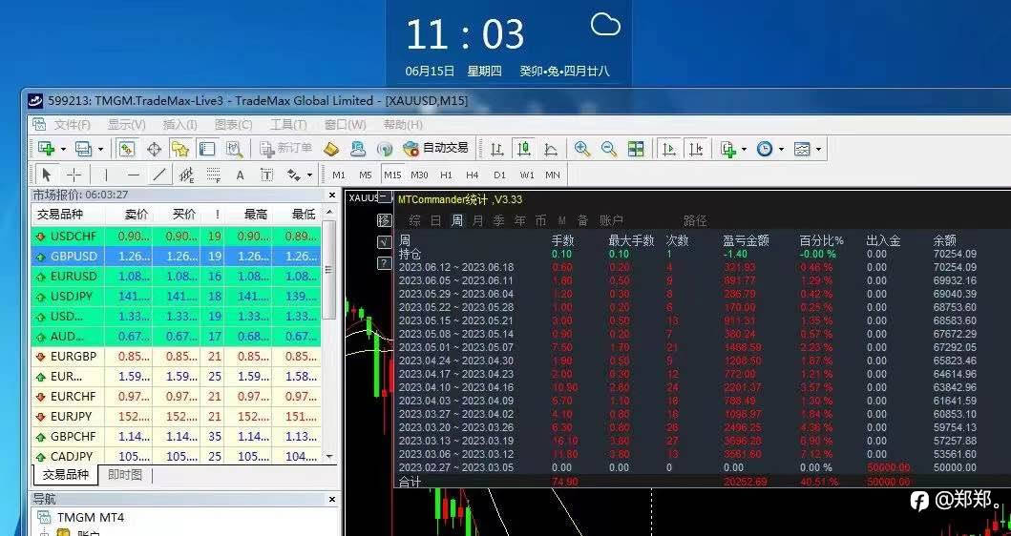The width and height of the screenshot is (1011, 536).
Task: Enable chart auto-scroll icon
Action: coord(668,149)
